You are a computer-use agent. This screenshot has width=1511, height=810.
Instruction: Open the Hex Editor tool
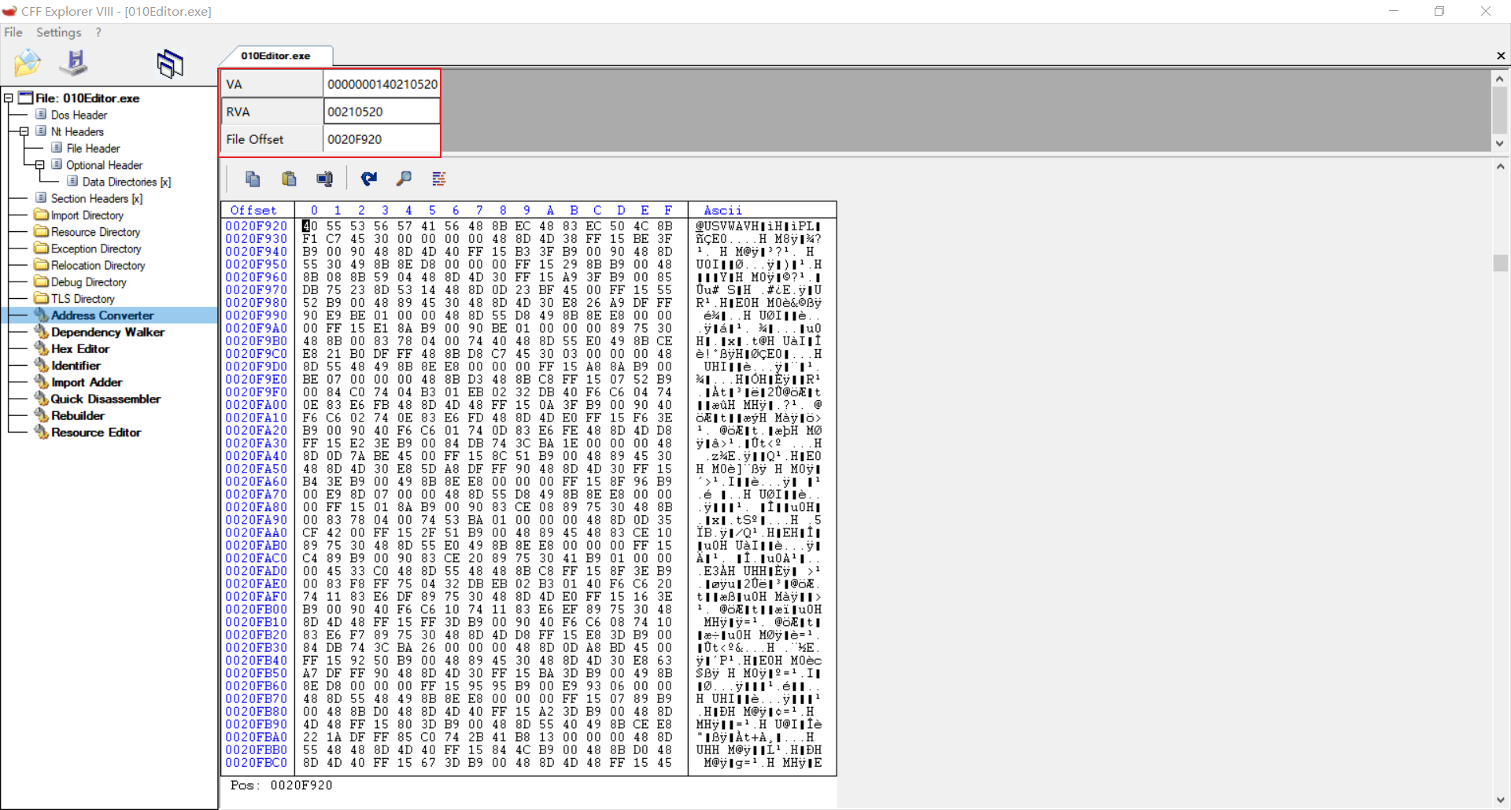click(80, 349)
